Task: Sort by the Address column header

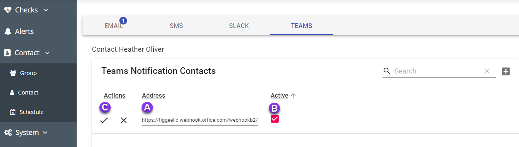Action: (154, 95)
